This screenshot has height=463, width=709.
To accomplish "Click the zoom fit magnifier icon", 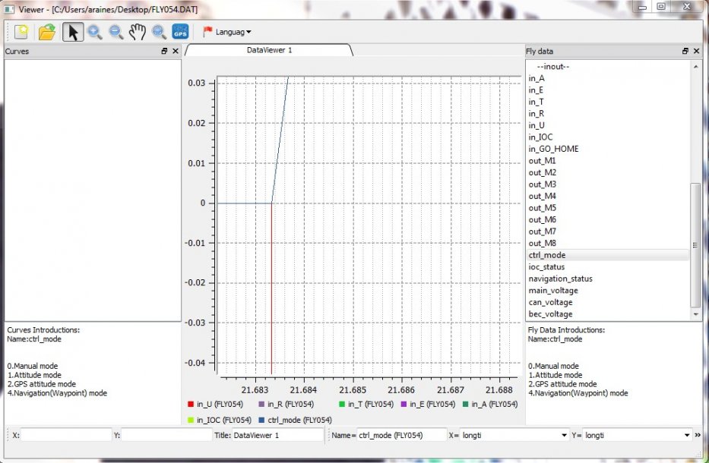I will coord(159,32).
